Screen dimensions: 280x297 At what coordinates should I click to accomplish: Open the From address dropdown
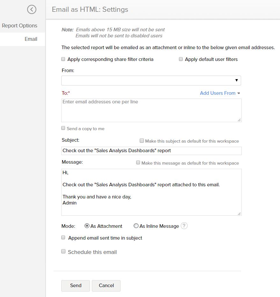pos(151,80)
